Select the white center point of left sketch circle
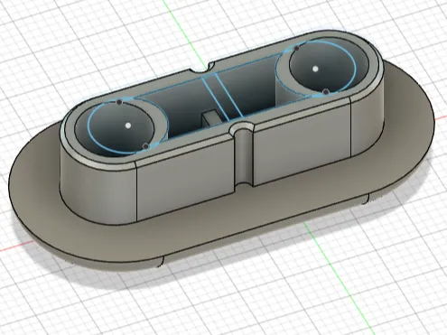This screenshot has width=447, height=335. pos(128,125)
